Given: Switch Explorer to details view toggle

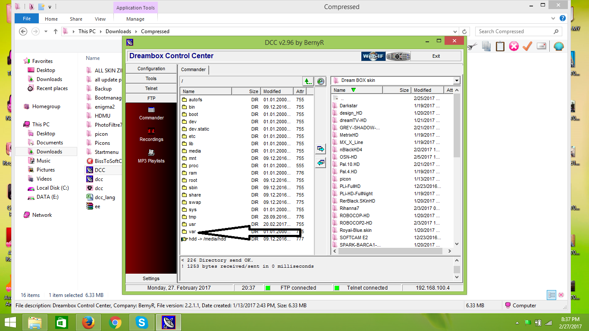Looking at the screenshot, I should 551,295.
